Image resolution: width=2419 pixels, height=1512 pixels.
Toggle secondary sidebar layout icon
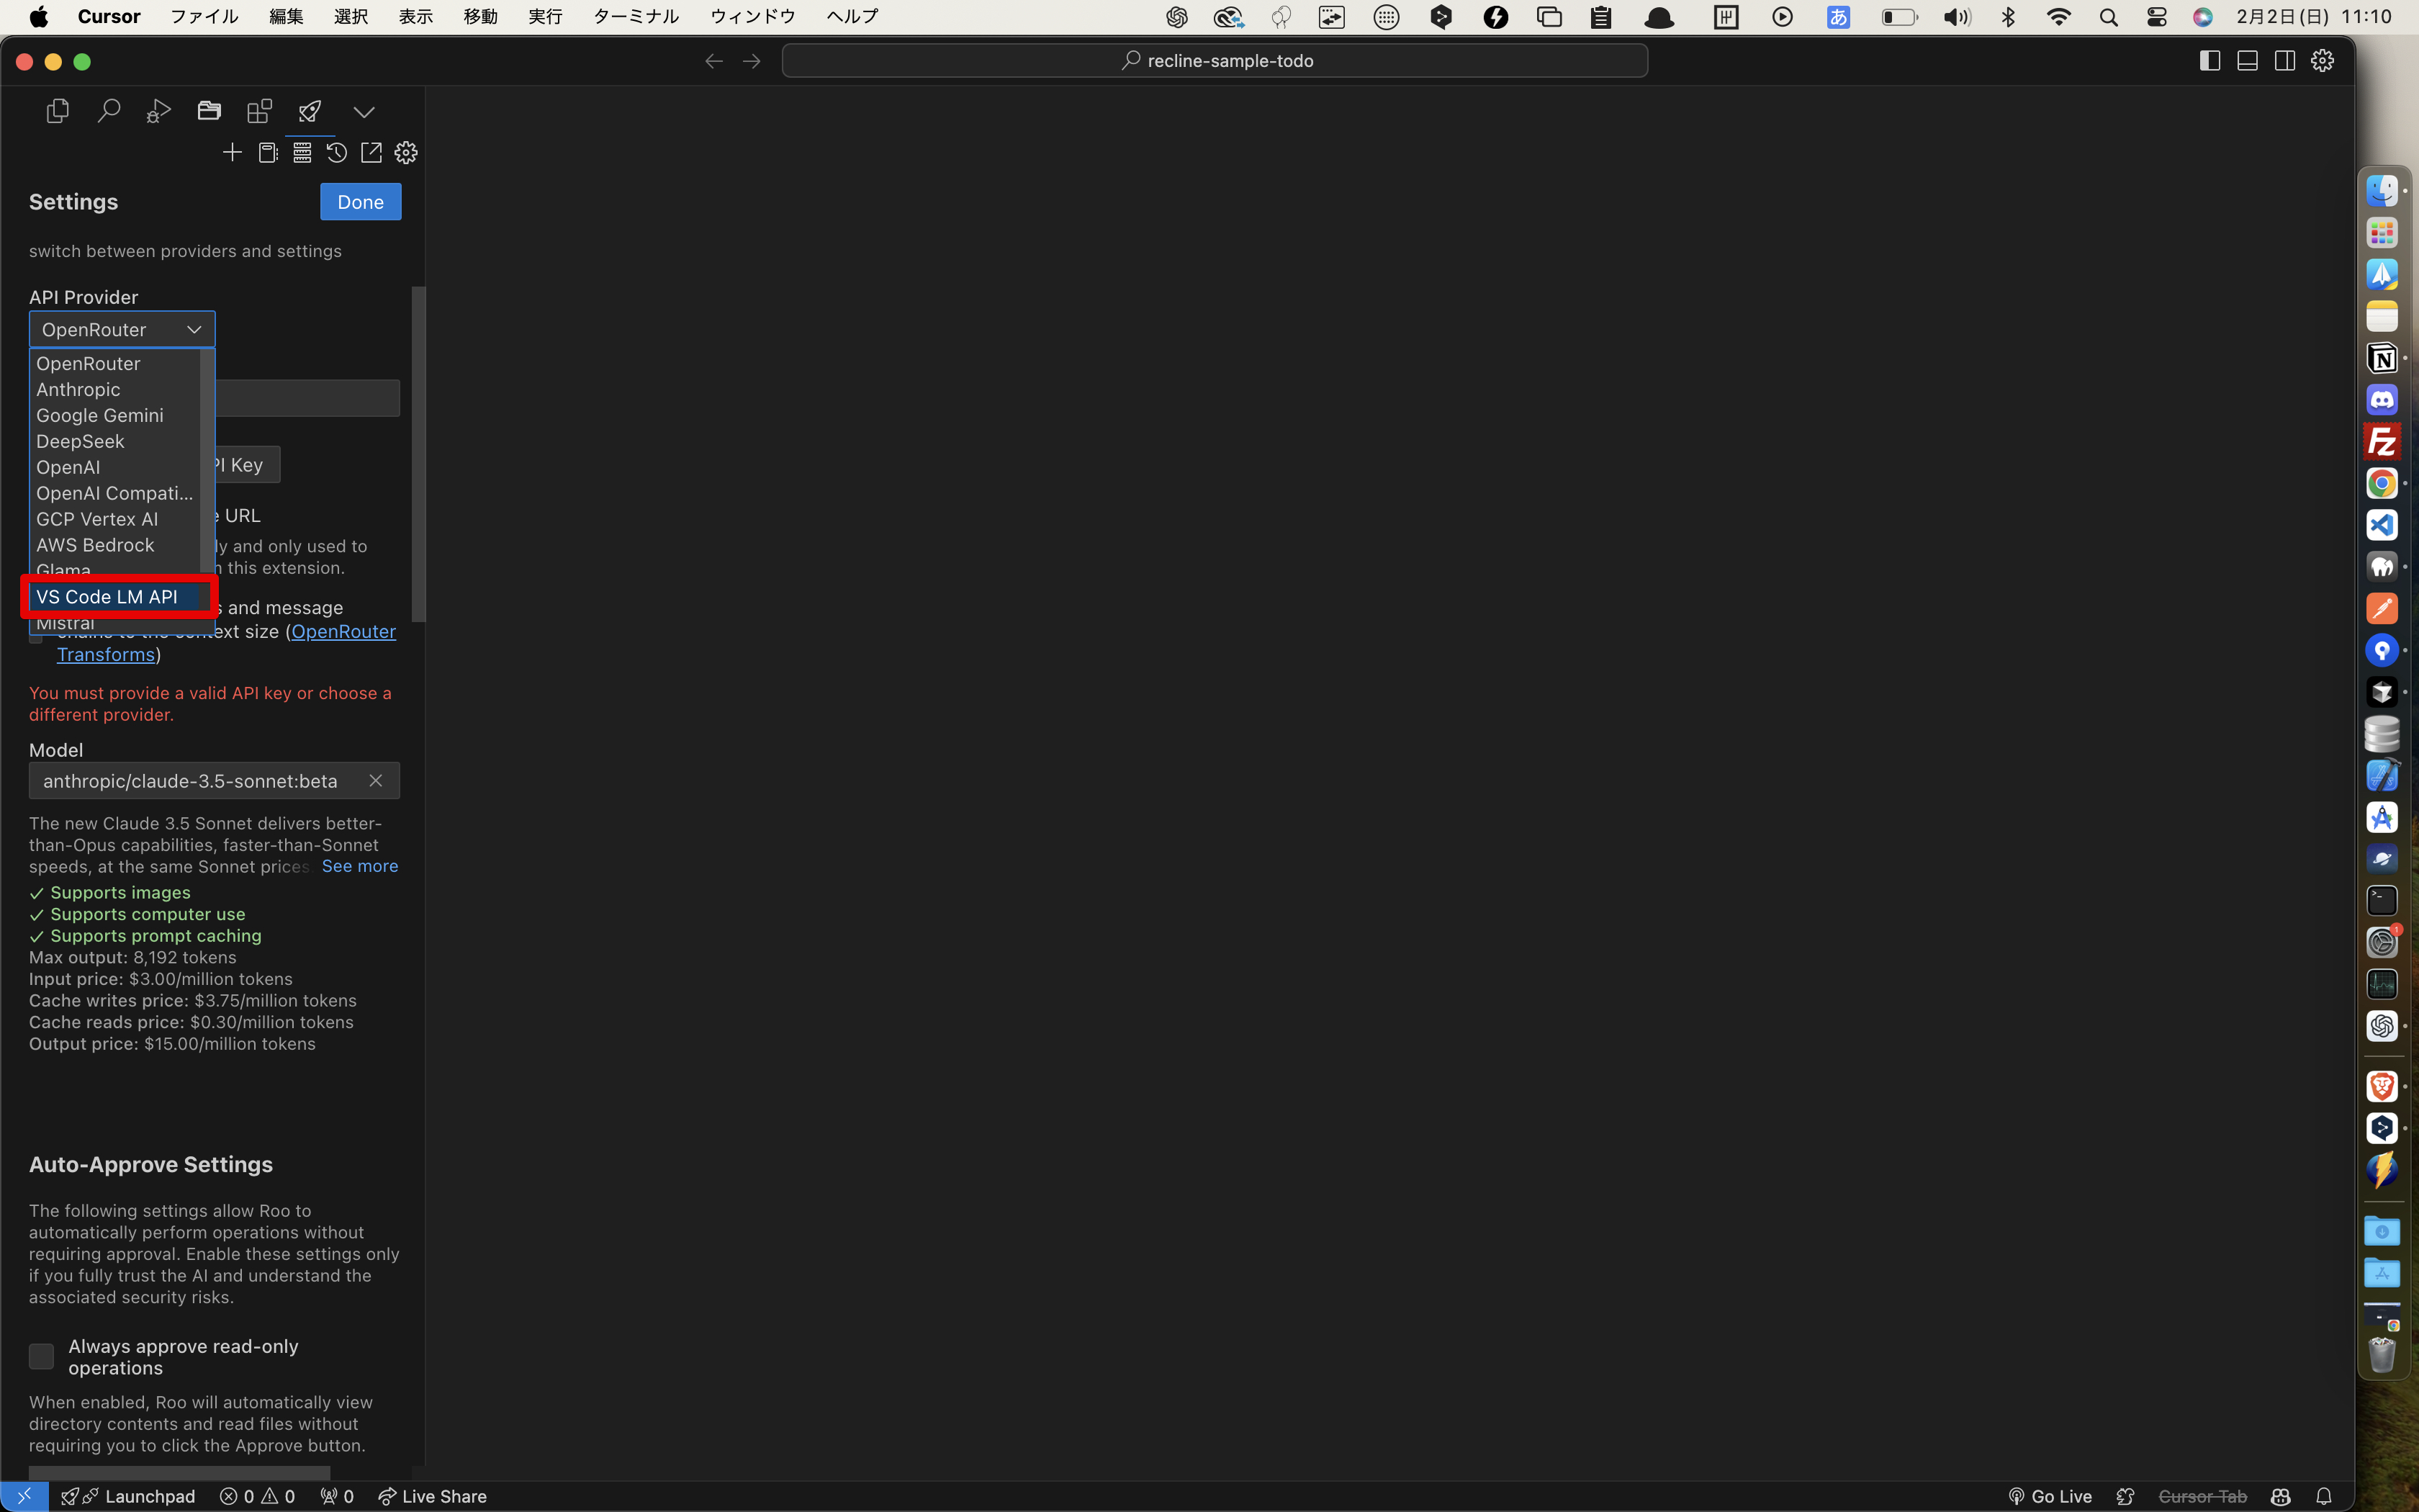click(x=2285, y=61)
